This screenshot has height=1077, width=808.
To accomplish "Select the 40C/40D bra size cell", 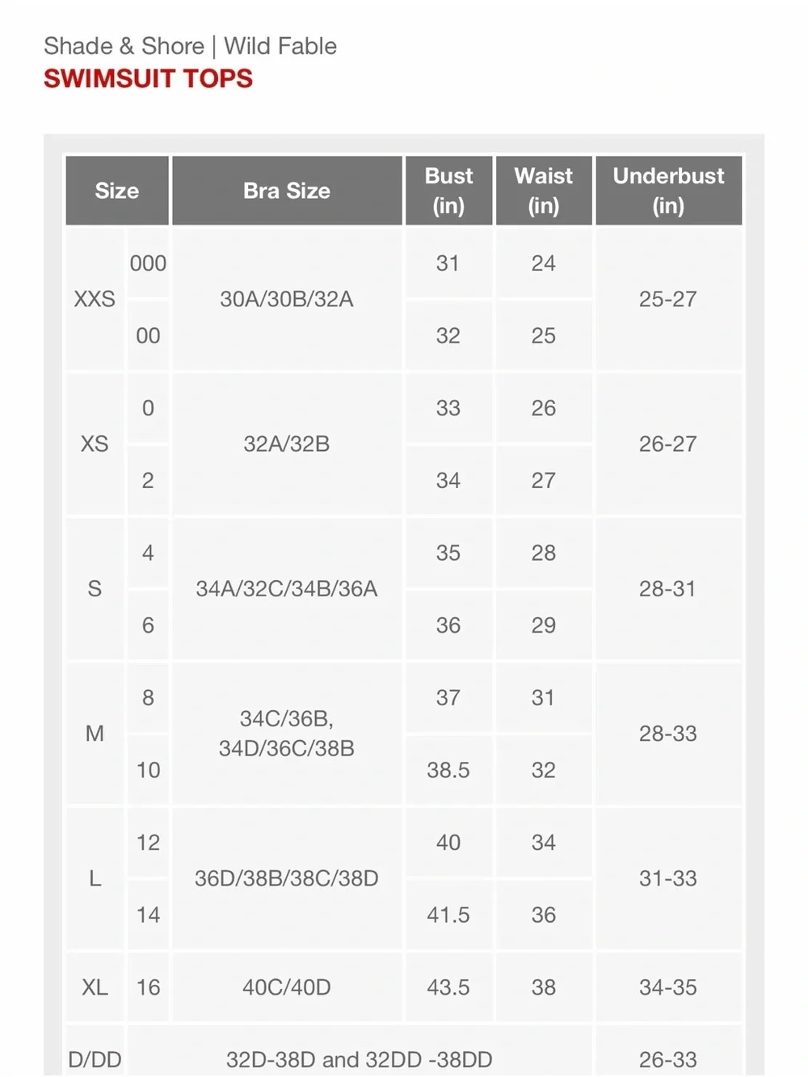I will click(x=287, y=987).
